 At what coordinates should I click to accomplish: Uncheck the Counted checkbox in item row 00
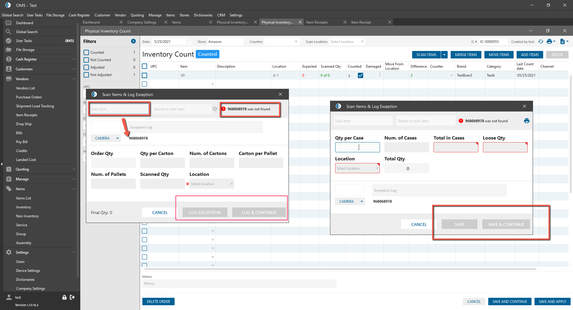361,75
